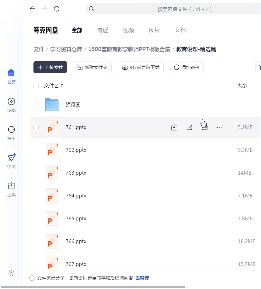This screenshot has height=289, width=261.
Task: Go to 学习资料仓库 in the breadcrumb
Action: tap(66, 49)
